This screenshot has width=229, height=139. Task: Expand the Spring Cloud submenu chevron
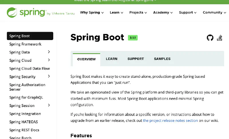pyautogui.click(x=49, y=60)
